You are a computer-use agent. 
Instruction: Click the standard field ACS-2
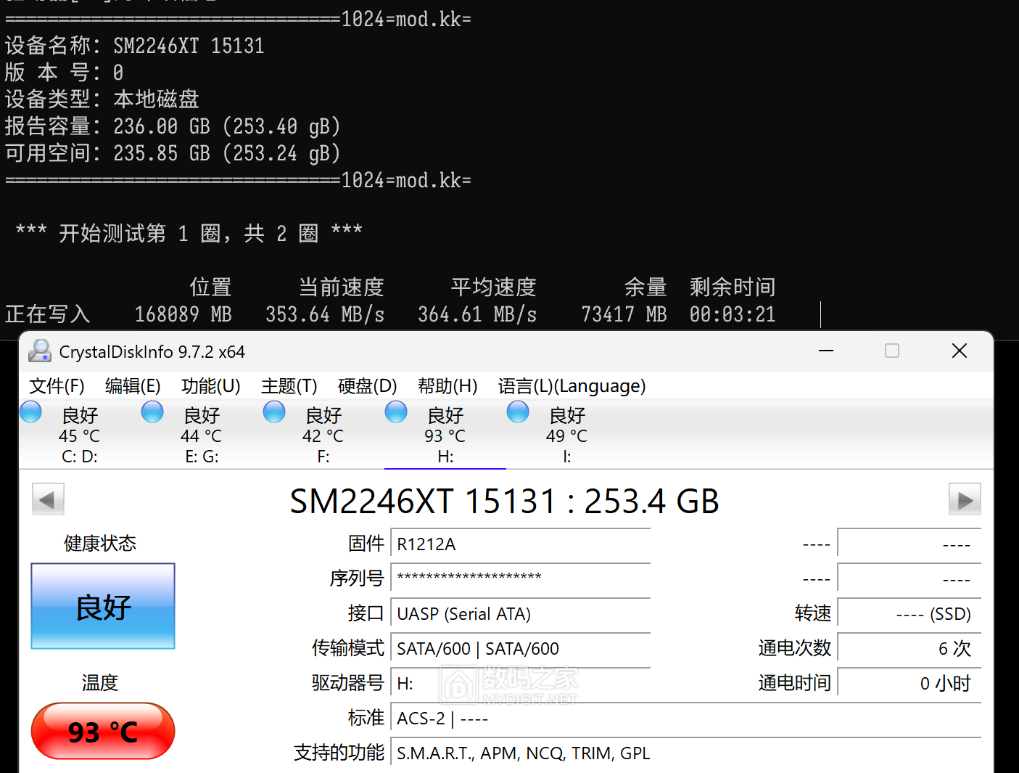point(685,719)
